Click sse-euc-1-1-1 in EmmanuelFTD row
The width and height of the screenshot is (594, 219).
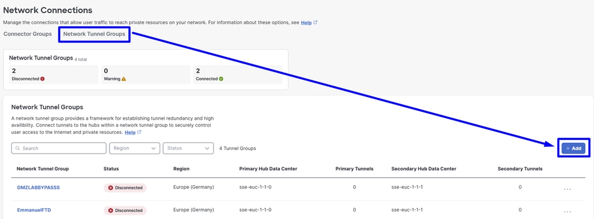point(407,210)
